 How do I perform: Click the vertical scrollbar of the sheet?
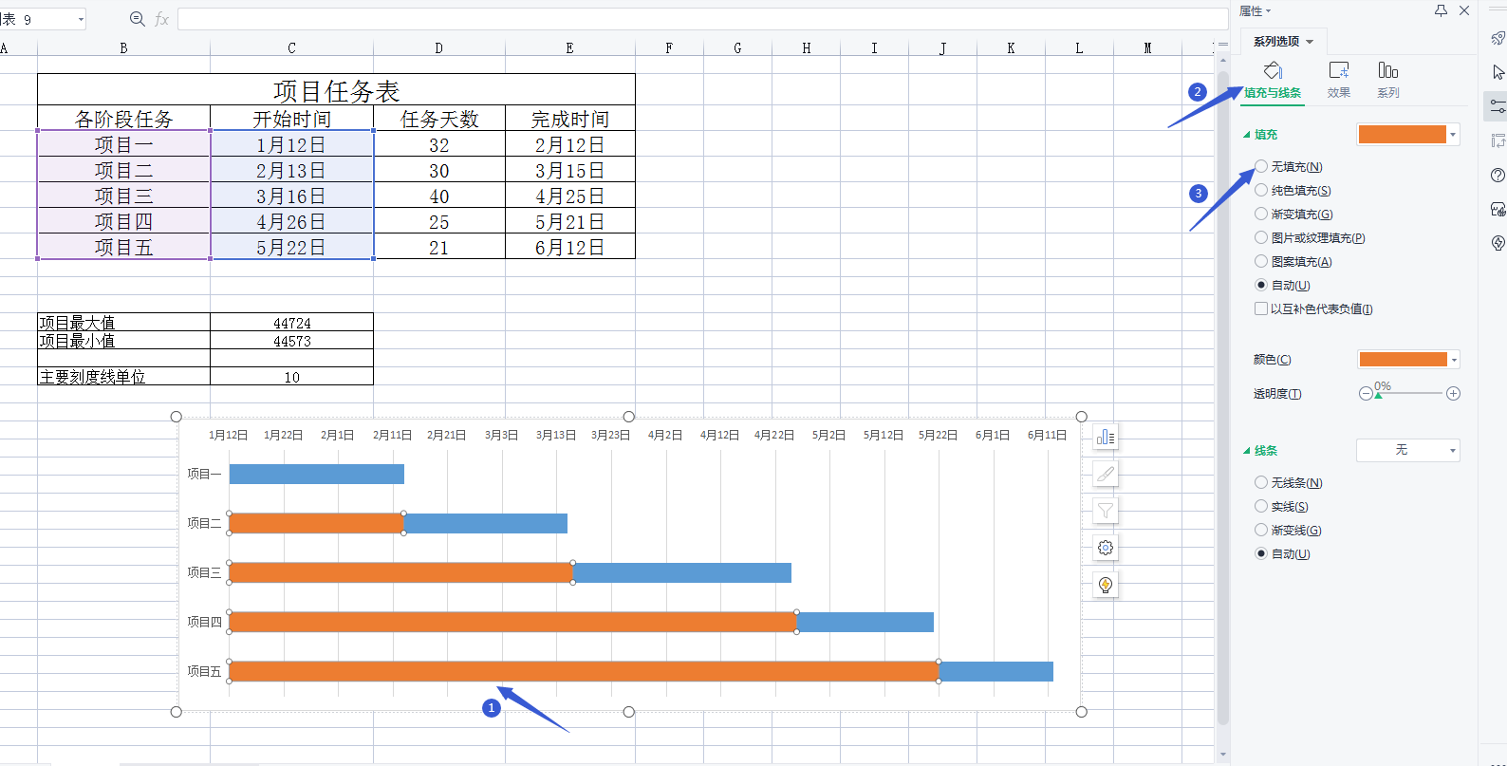(x=1223, y=399)
